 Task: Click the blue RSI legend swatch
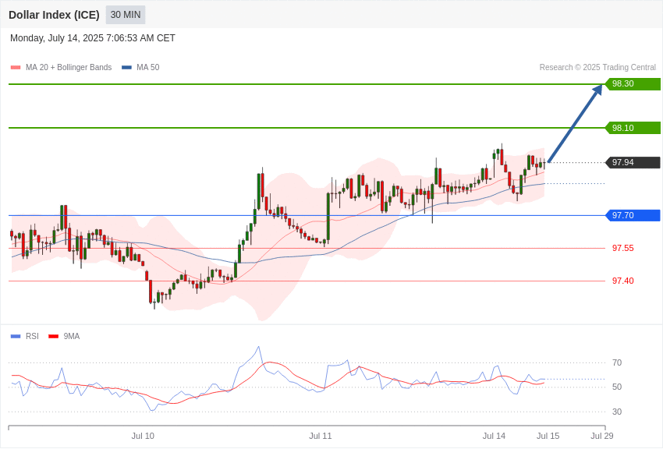[x=16, y=336]
